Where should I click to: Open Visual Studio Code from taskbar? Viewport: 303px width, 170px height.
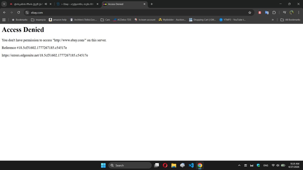(191, 165)
